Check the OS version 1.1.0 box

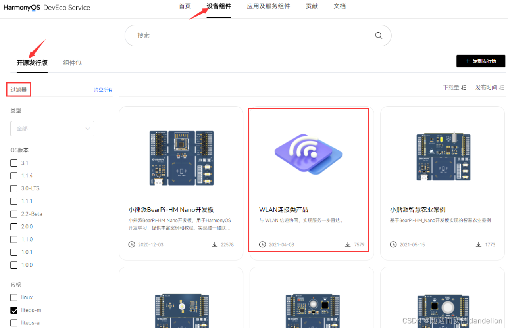point(14,240)
